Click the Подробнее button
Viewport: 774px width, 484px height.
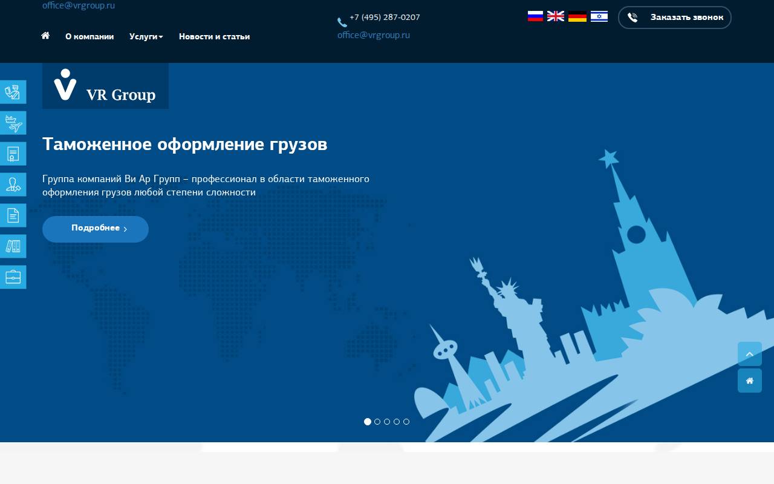click(96, 229)
